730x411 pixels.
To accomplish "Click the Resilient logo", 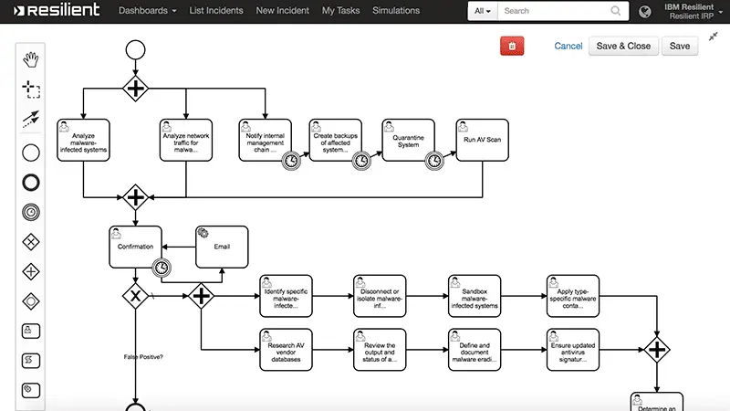I will (x=57, y=10).
